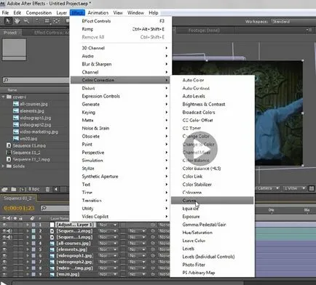Choose Curves from Color Correction submenu
316x285 pixels.
(212, 201)
